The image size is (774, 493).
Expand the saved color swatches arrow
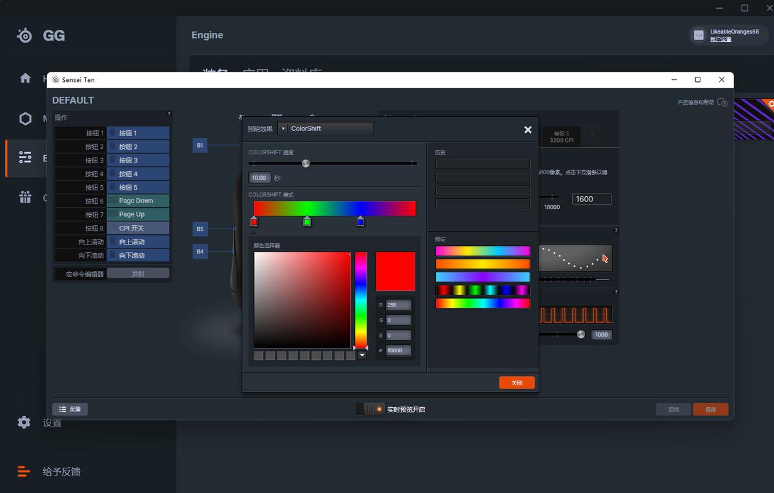point(362,356)
